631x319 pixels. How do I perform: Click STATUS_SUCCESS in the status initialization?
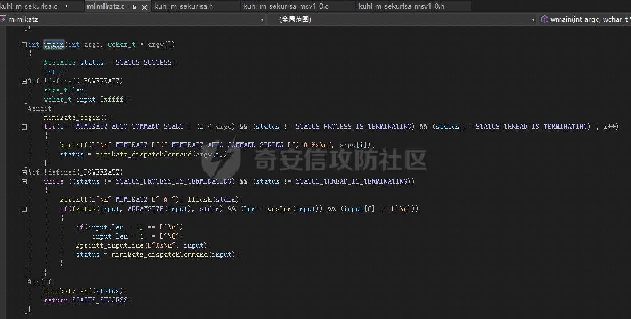point(144,63)
